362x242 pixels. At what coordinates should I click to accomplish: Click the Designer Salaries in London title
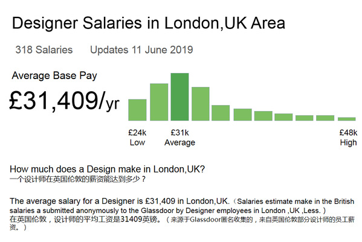coord(149,23)
